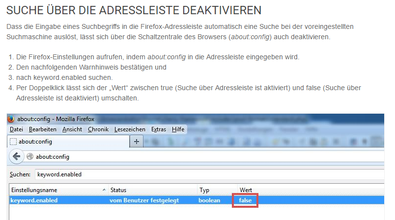
Task: Click the Firefox logo in title bar
Action: 11,119
